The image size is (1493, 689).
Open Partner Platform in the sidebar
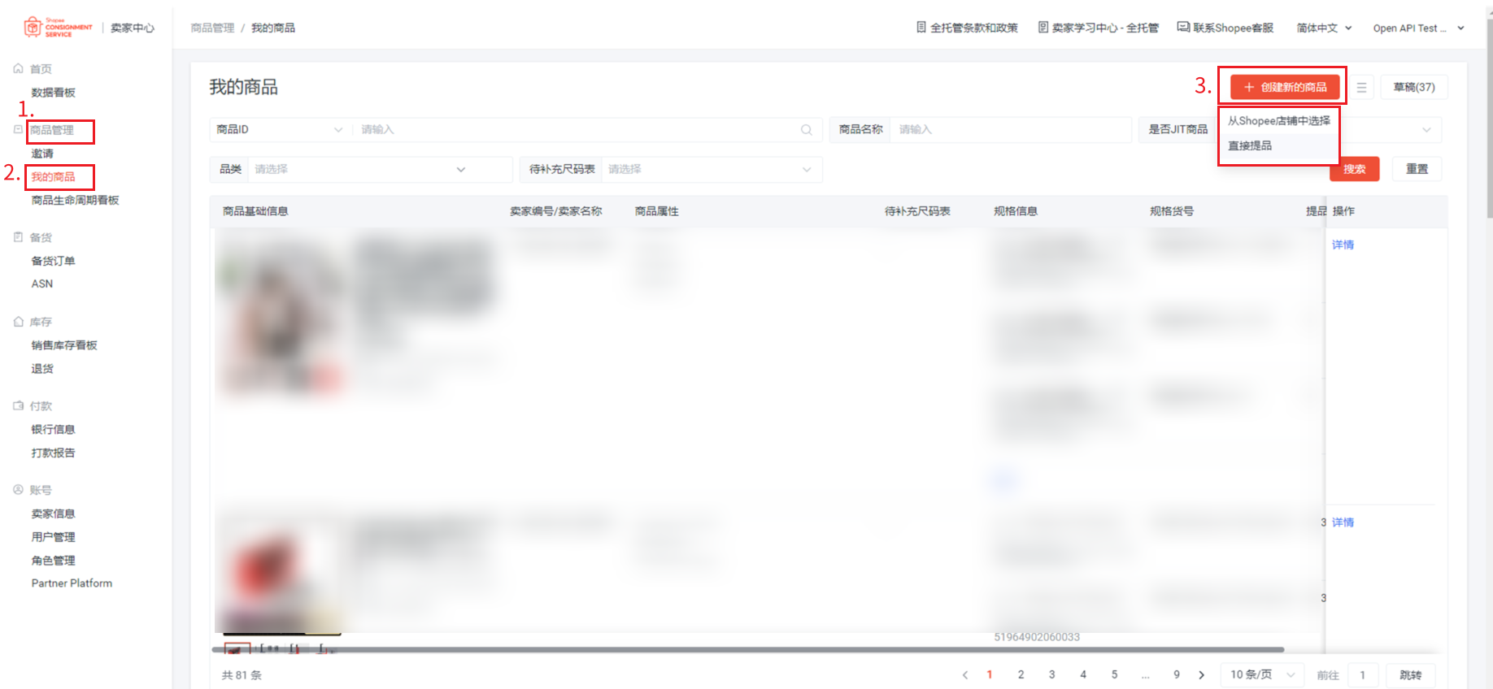72,583
